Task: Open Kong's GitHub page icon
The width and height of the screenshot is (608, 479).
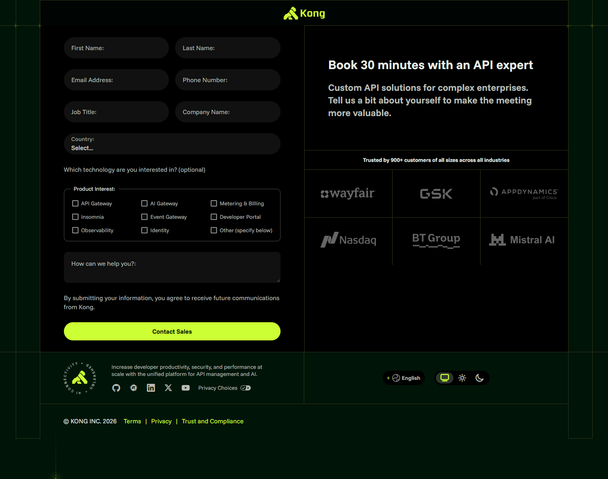Action: pos(116,388)
